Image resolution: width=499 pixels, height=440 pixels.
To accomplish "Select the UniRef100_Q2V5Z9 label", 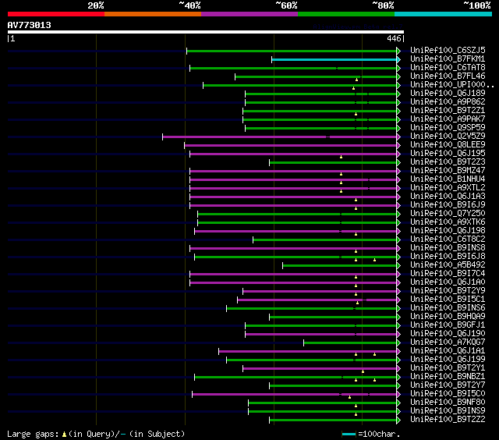I will click(448, 137).
